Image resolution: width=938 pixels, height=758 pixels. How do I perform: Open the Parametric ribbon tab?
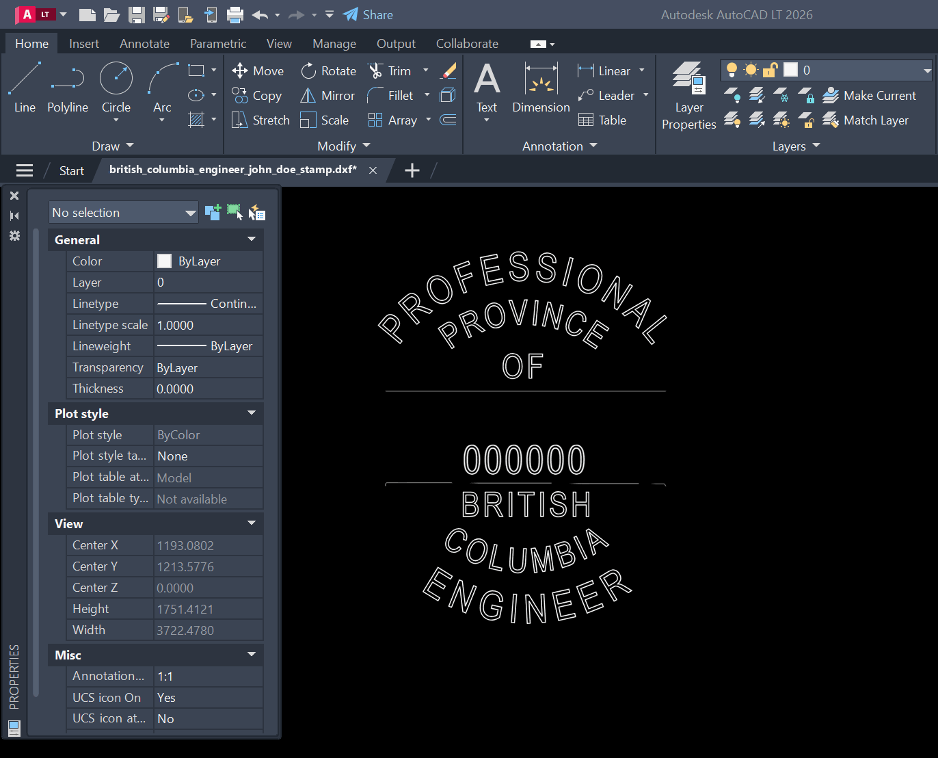click(x=218, y=43)
